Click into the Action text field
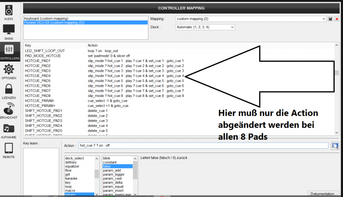The width and height of the screenshot is (343, 197). (203, 146)
